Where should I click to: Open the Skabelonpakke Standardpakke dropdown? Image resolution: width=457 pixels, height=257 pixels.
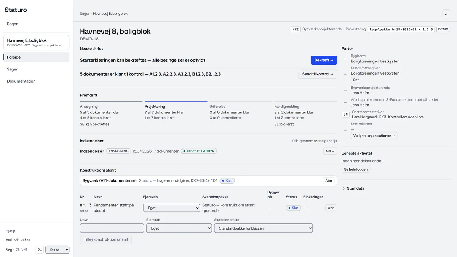pos(264,228)
